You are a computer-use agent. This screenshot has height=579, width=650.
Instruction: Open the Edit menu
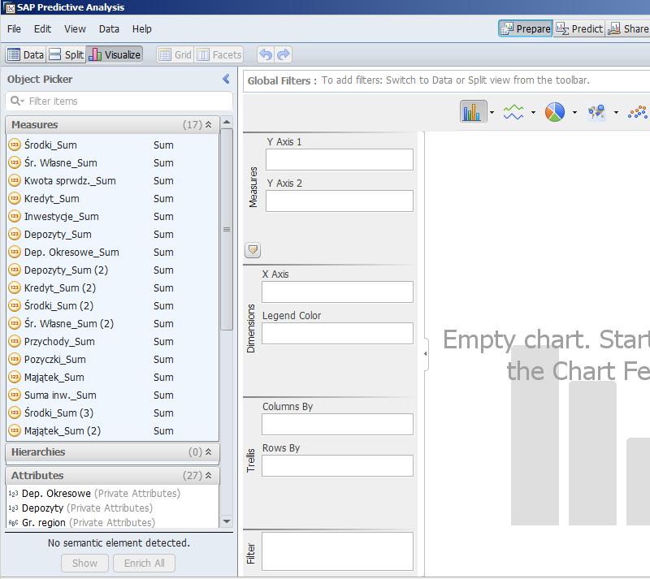click(x=43, y=29)
